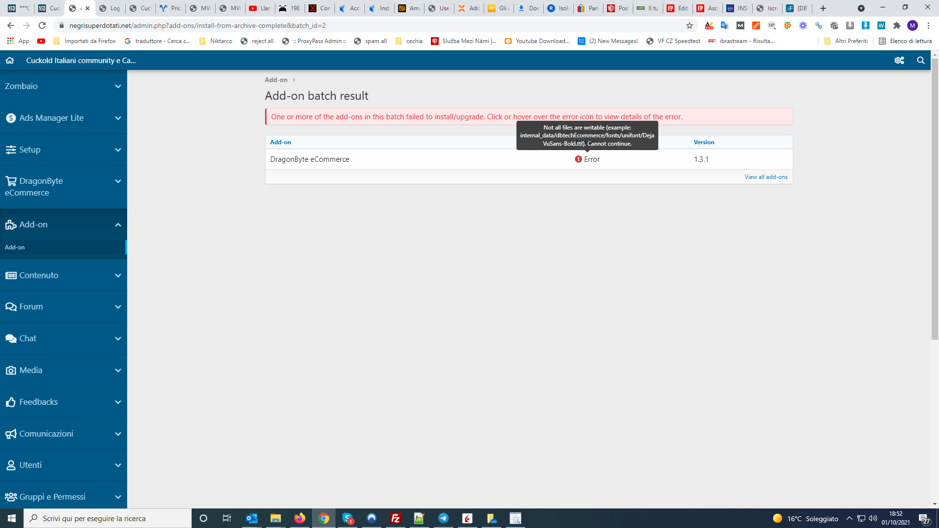Expand the Forum section chevron
The width and height of the screenshot is (939, 528).
pyautogui.click(x=118, y=307)
